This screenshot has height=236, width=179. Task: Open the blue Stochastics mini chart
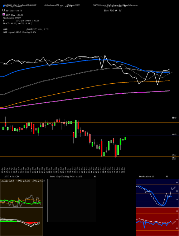pyautogui.click(x=157, y=193)
